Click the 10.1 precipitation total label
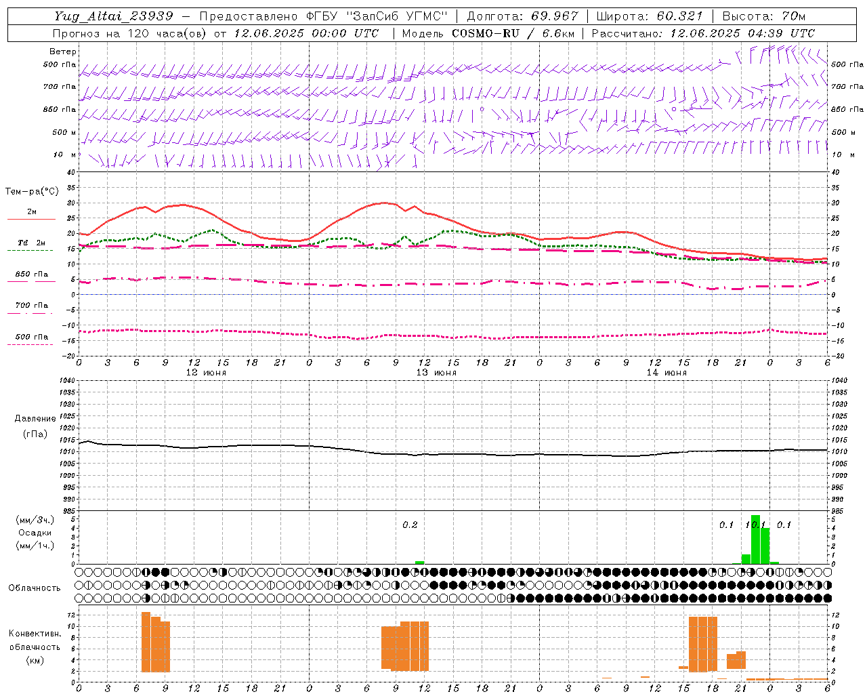The image size is (867, 694). tap(755, 525)
